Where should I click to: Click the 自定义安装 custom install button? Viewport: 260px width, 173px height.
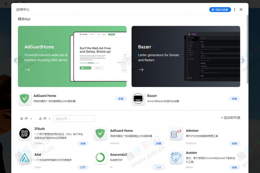[x=220, y=9]
